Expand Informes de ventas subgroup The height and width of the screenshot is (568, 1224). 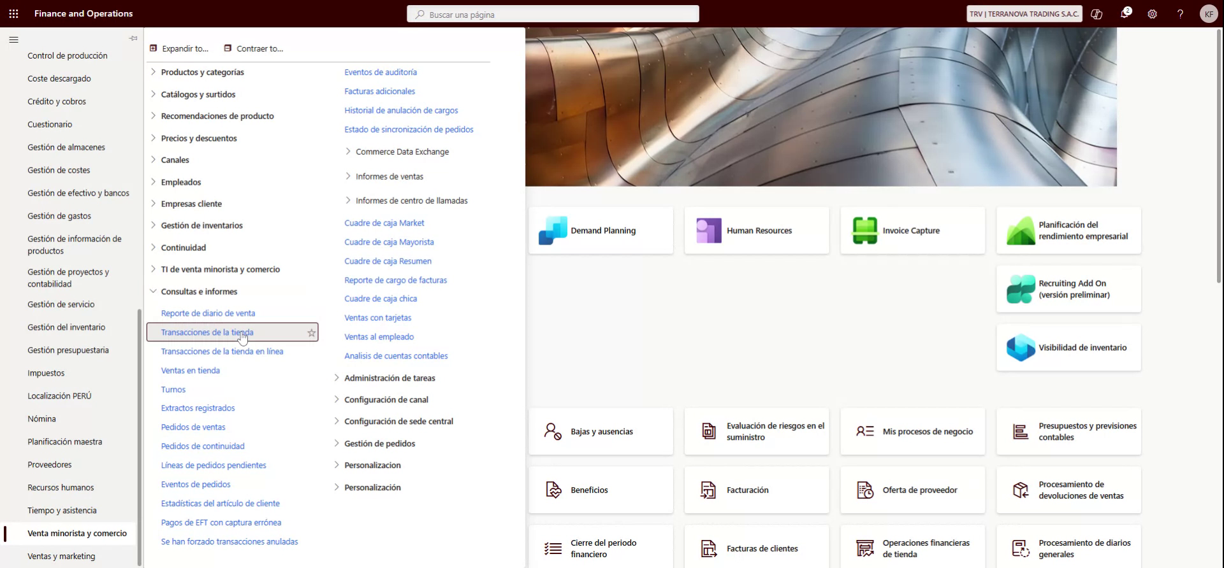348,176
